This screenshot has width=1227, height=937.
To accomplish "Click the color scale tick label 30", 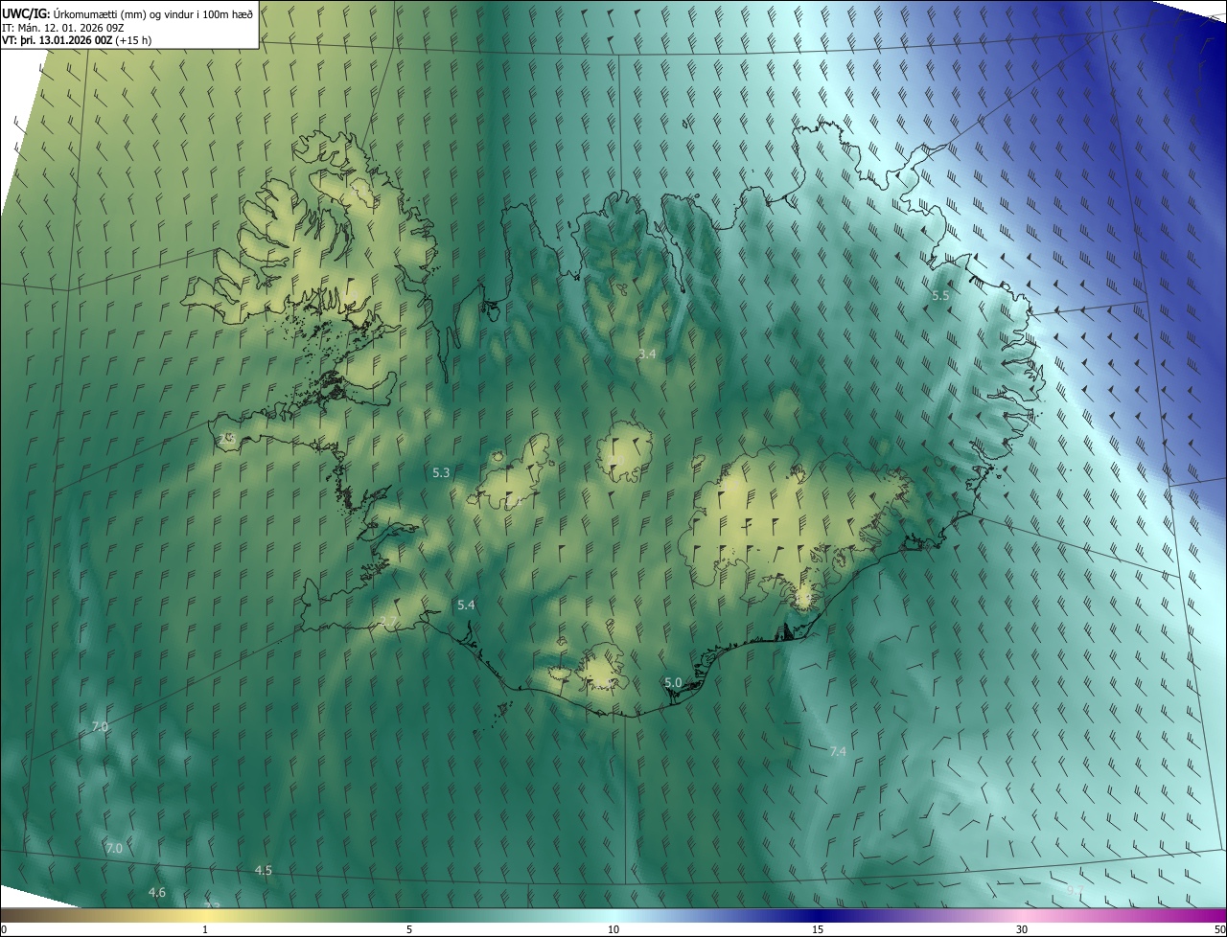I will (1022, 929).
